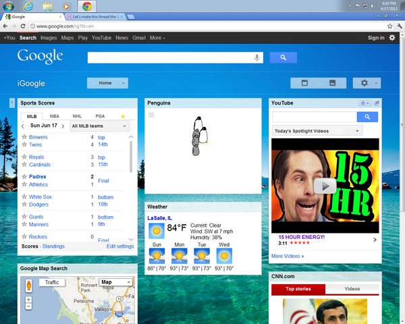Open the Standings link

coord(53,246)
